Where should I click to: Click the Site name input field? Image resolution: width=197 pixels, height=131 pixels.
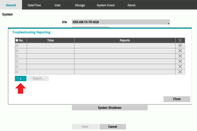click(121, 22)
